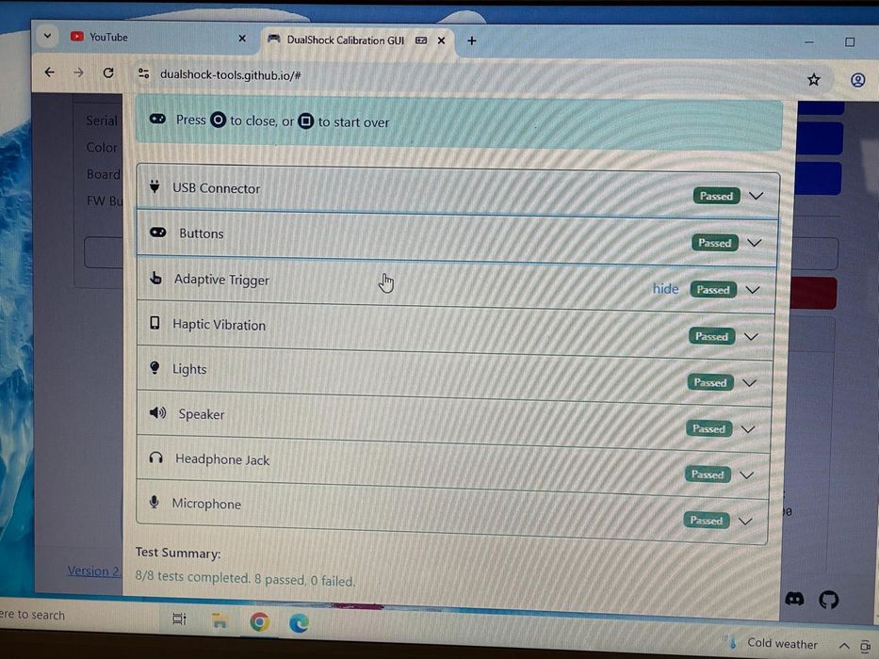Click the Haptic Vibration row label

pyautogui.click(x=220, y=325)
